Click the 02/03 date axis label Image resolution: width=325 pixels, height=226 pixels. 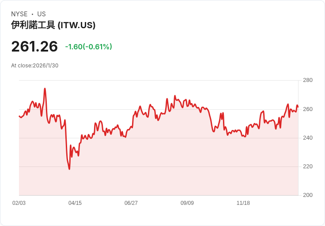click(19, 203)
